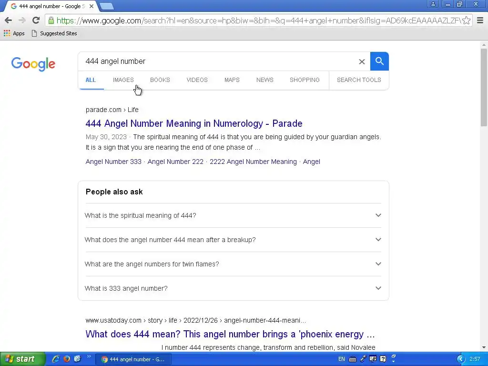Viewport: 488px width, 366px height.
Task: Click the scrollbar up arrow
Action: coord(484,45)
